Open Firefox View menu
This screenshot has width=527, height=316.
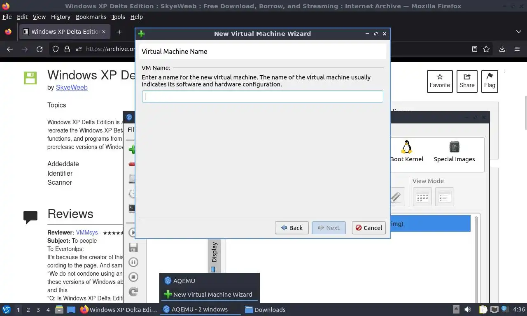pyautogui.click(x=39, y=17)
